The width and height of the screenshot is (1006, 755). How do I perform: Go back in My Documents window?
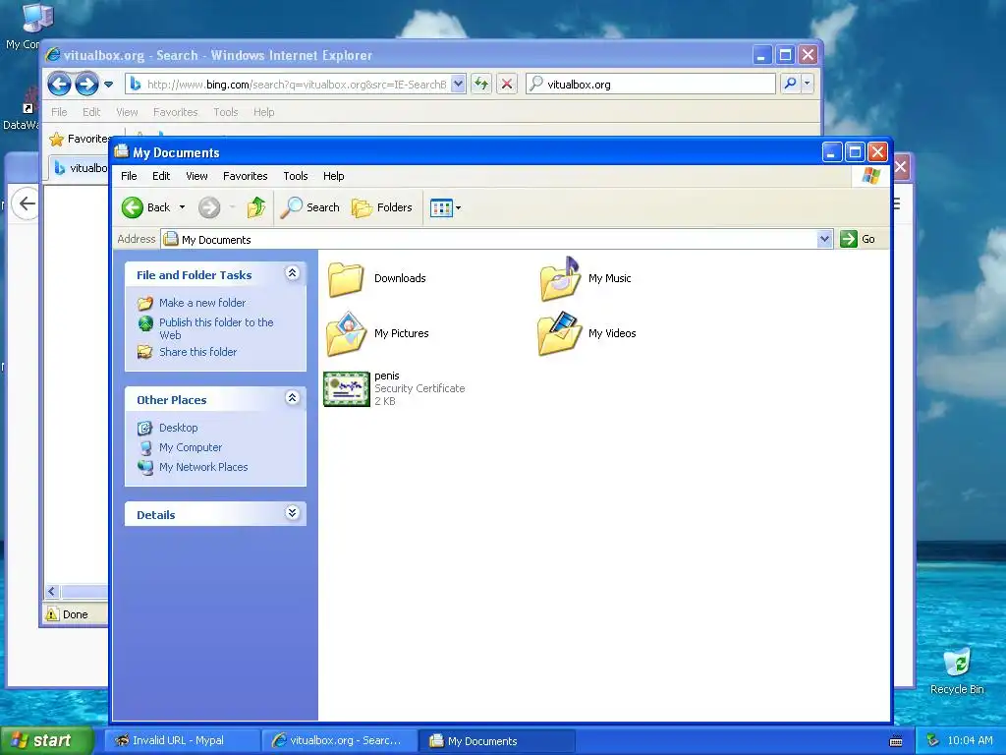[x=145, y=207]
